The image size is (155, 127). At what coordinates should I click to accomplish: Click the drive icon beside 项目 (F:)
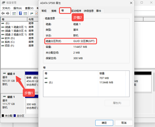point(3,45)
